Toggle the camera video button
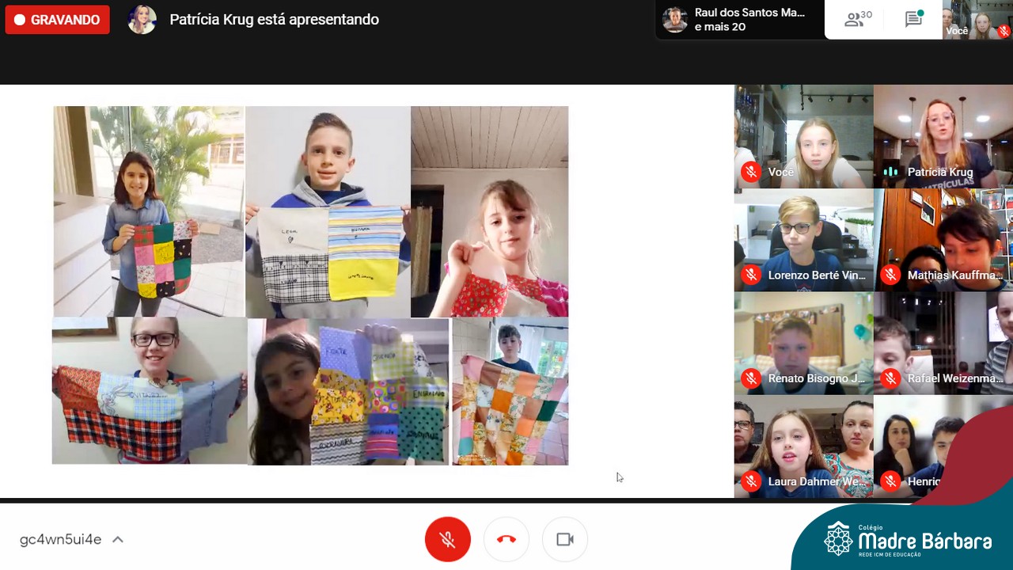This screenshot has width=1013, height=570. [564, 539]
